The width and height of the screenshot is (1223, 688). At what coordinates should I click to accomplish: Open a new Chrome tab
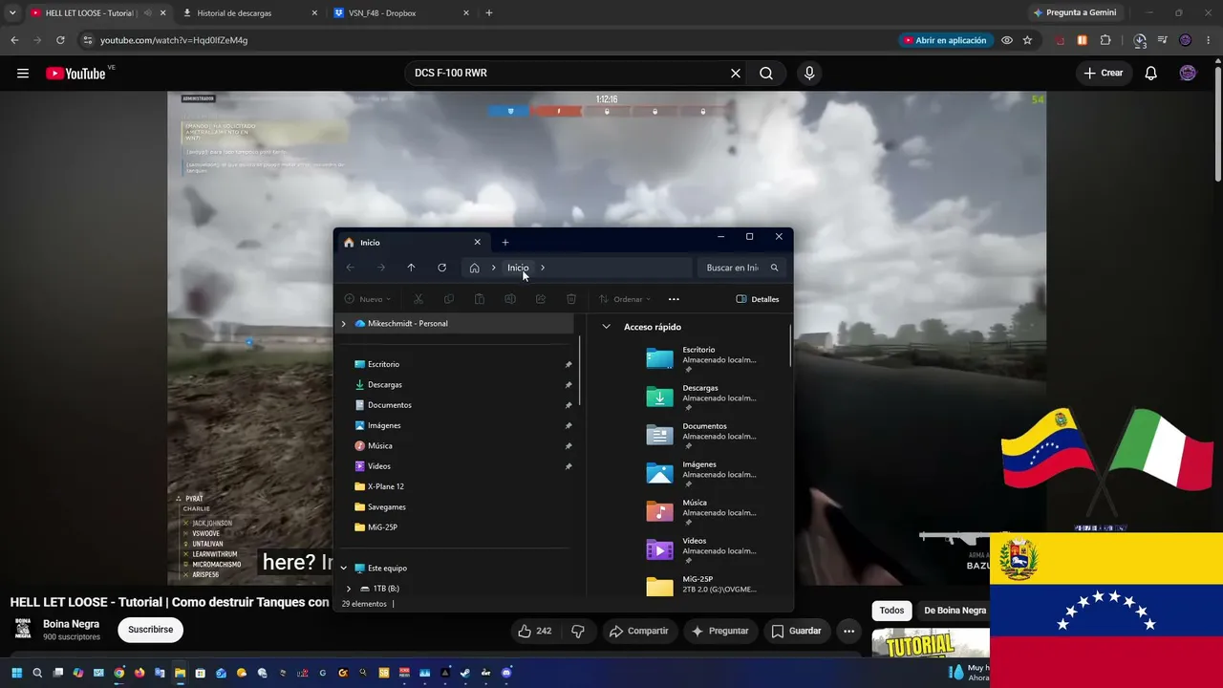tap(489, 13)
